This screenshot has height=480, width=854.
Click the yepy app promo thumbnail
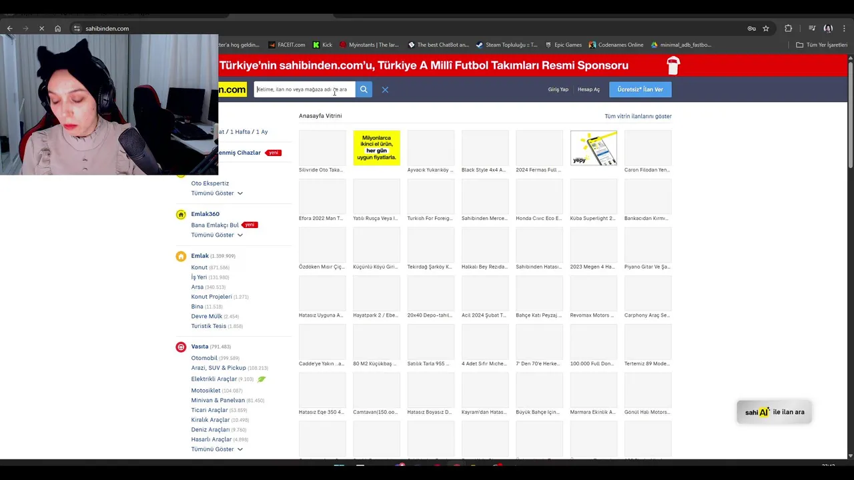[594, 148]
